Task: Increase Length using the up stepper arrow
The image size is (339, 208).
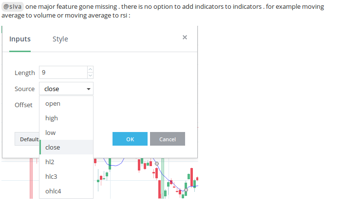Action: point(90,70)
